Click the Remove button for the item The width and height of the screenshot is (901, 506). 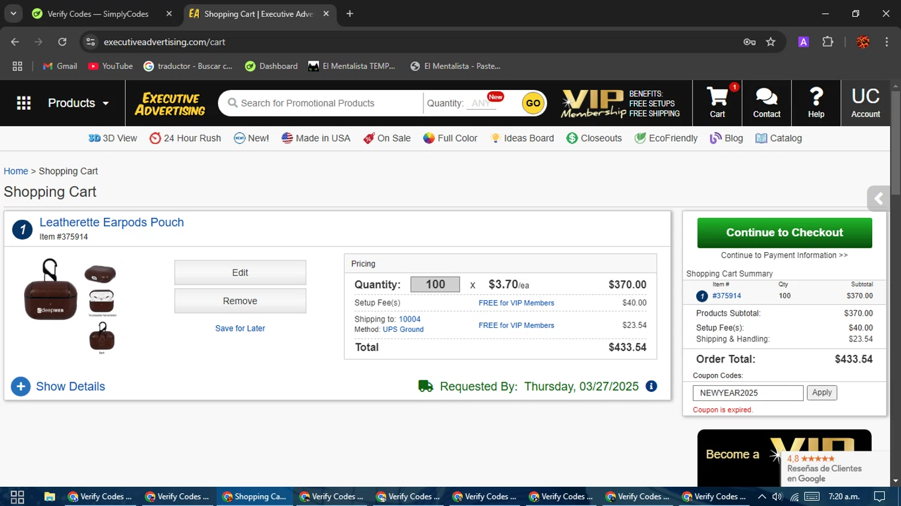pos(240,301)
